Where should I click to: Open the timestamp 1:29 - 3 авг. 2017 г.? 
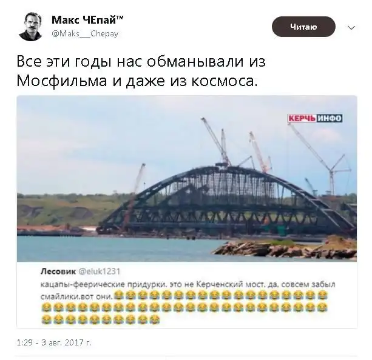pos(54,342)
